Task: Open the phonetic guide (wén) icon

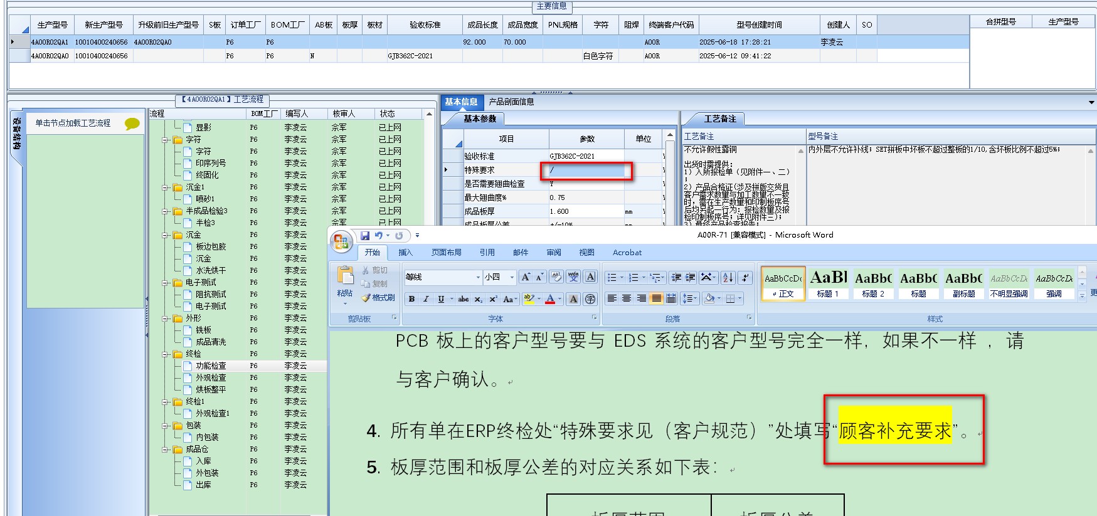Action: pyautogui.click(x=573, y=277)
